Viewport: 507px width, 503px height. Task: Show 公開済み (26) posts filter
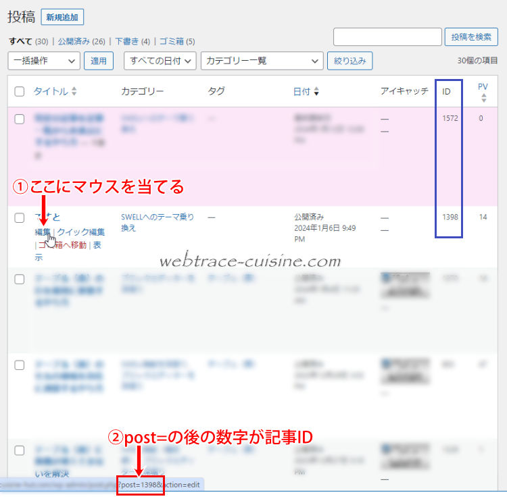click(x=82, y=41)
